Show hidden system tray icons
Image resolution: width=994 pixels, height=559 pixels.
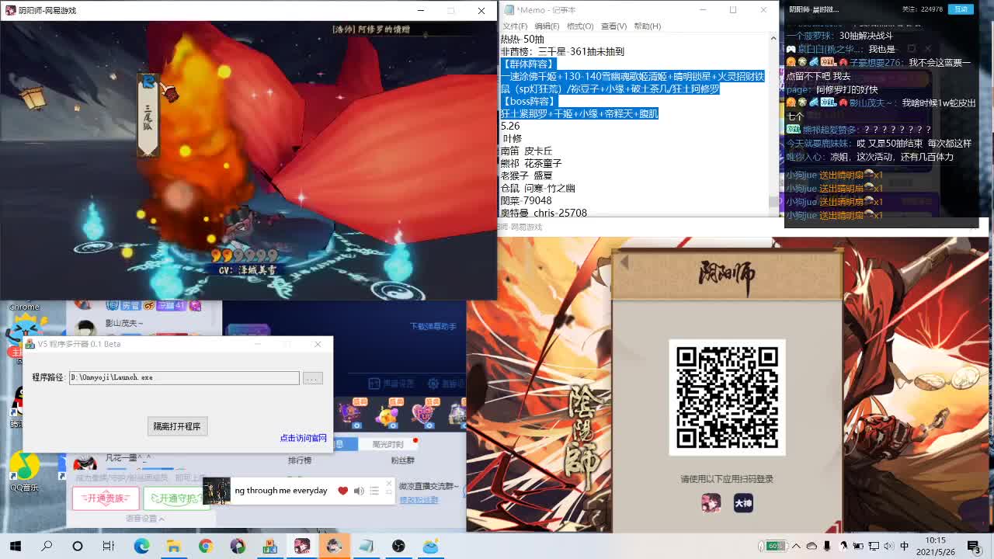(795, 546)
